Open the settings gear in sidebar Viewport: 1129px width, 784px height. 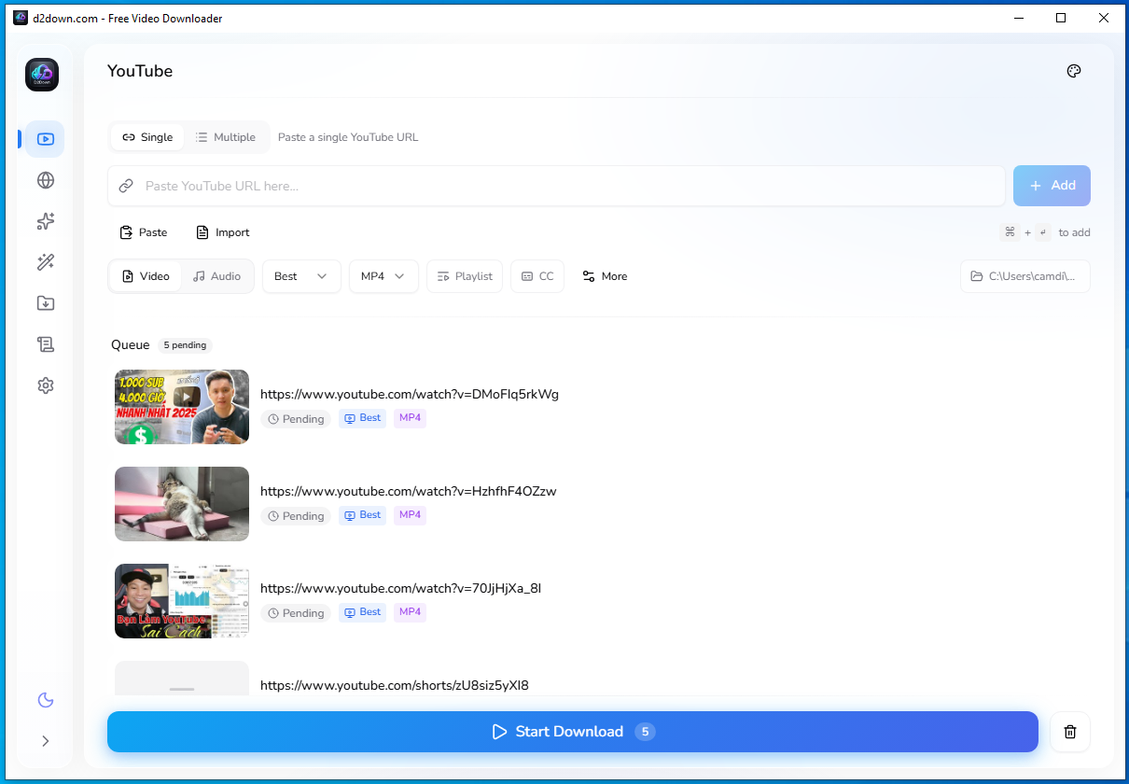(x=45, y=385)
